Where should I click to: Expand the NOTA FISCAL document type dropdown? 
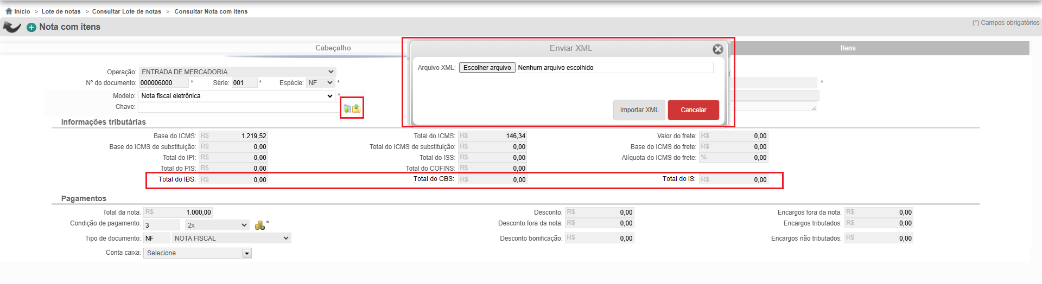coord(232,238)
